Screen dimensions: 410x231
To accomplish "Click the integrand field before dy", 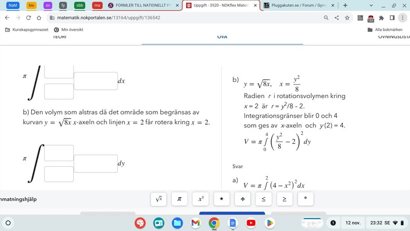I will tap(96, 163).
